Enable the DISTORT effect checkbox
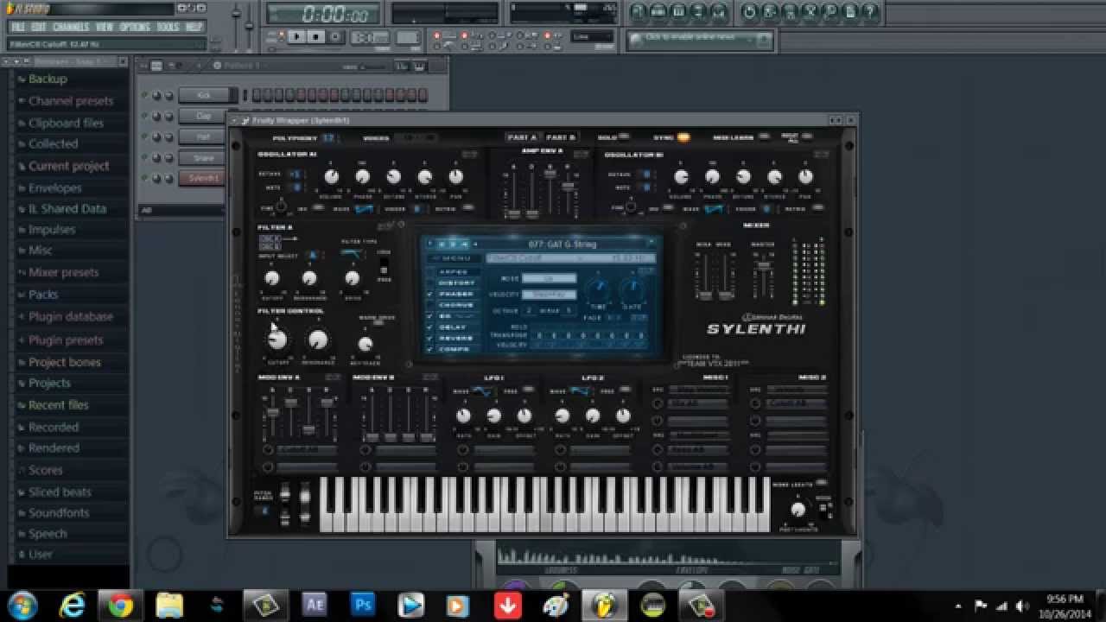1106x622 pixels. coord(430,283)
